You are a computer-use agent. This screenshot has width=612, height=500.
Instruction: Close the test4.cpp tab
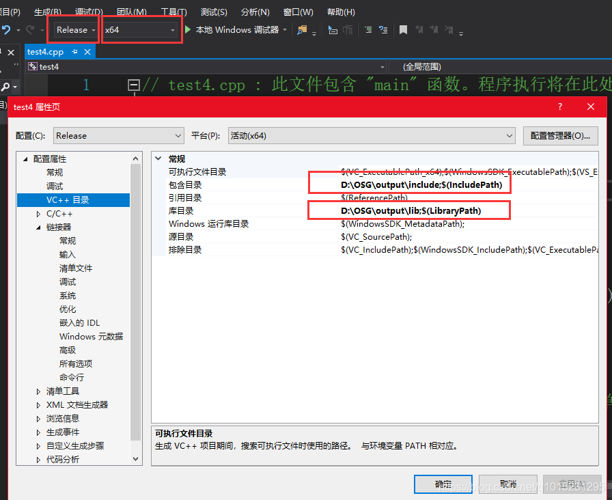pyautogui.click(x=87, y=51)
